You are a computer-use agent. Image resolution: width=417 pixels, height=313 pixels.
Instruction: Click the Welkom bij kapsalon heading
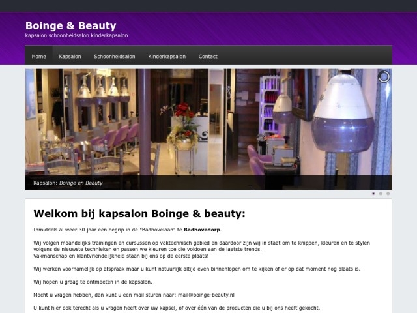(x=139, y=214)
